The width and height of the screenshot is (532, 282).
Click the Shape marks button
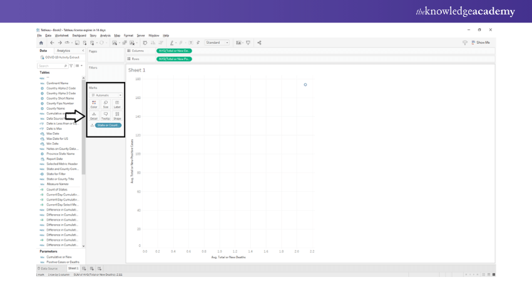tap(117, 115)
